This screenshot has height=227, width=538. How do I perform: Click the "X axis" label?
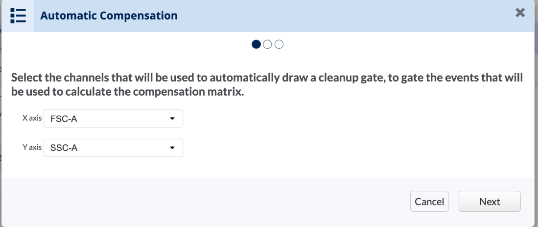[32, 119]
